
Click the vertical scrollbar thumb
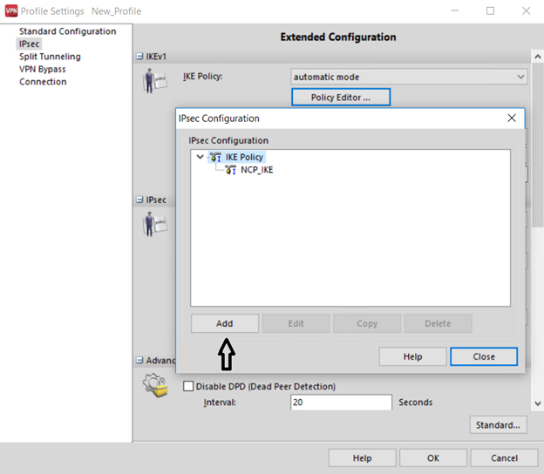coord(537,145)
